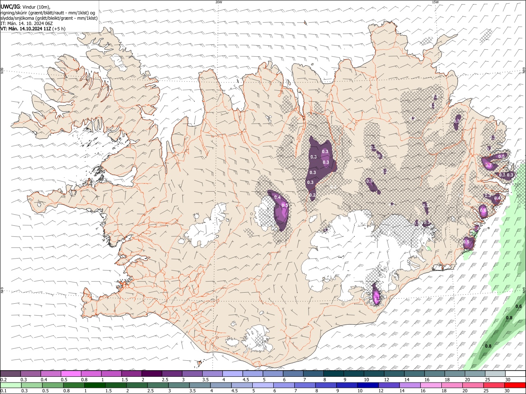This screenshot has height=394, width=526.
Task: Pick the darkest purple swatch labeled 2
Action: (152, 373)
